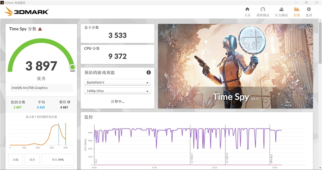Open the home page (主页) icon
Screen dimensions: 322x170
click(247, 9)
